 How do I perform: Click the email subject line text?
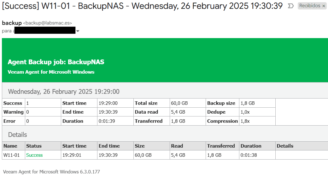click(142, 6)
